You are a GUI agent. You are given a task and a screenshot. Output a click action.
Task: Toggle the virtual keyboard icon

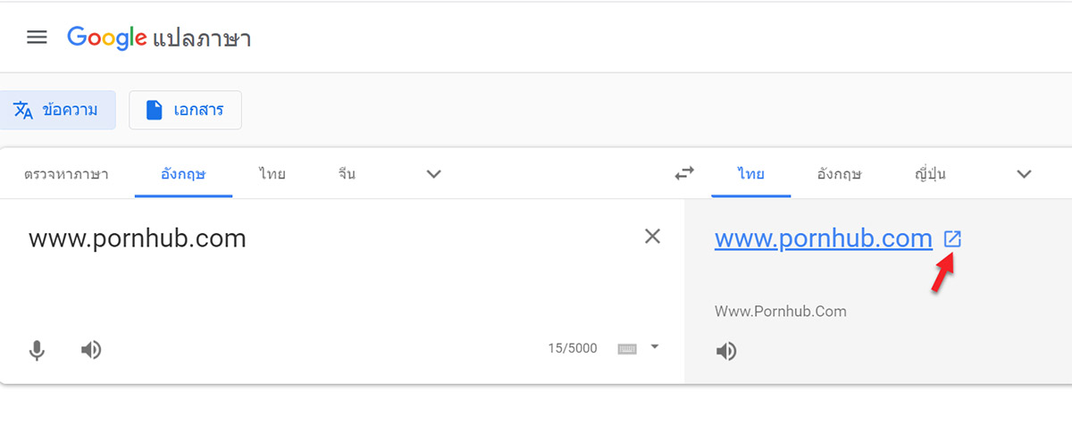point(627,348)
